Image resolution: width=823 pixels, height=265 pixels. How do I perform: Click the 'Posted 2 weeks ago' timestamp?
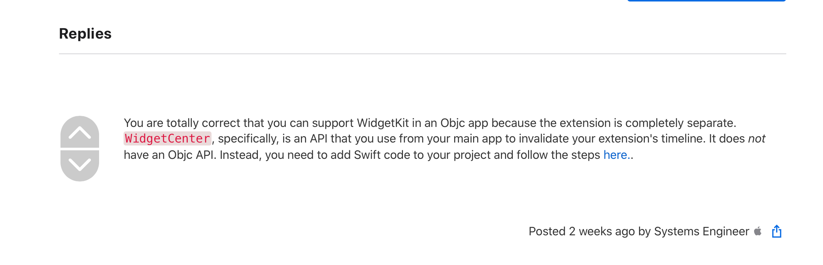pos(581,231)
